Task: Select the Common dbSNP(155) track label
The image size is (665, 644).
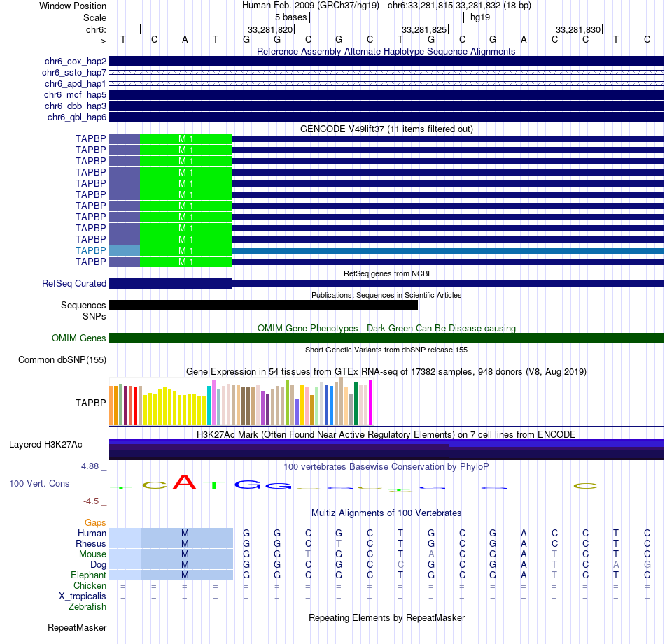Action: point(62,359)
